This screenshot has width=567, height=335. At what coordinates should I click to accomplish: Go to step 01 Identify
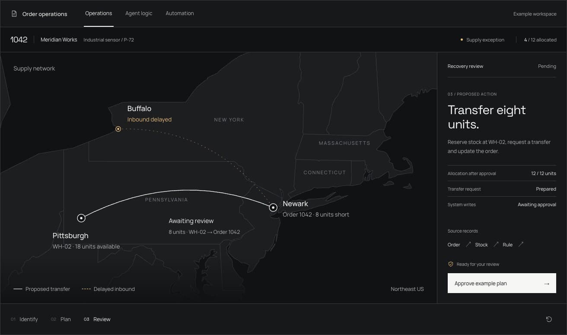pyautogui.click(x=24, y=319)
